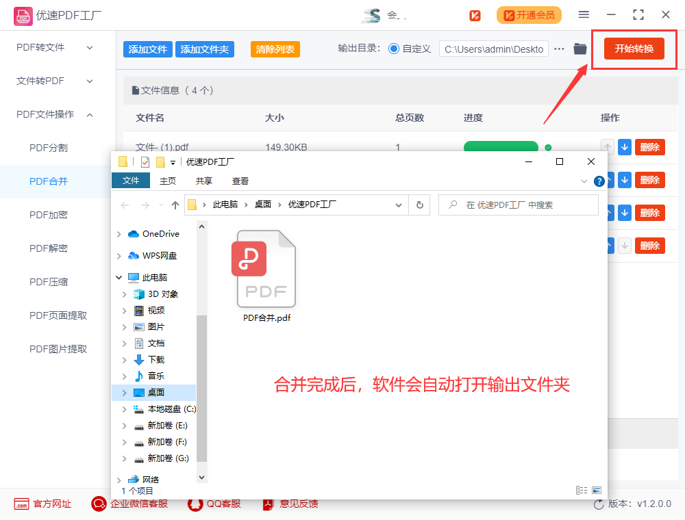Open output folder via folder icon

click(580, 49)
